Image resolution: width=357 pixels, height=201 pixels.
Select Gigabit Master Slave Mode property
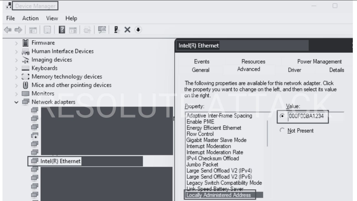(216, 140)
